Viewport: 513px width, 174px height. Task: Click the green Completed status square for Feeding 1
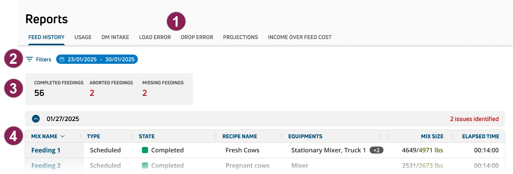[145, 150]
